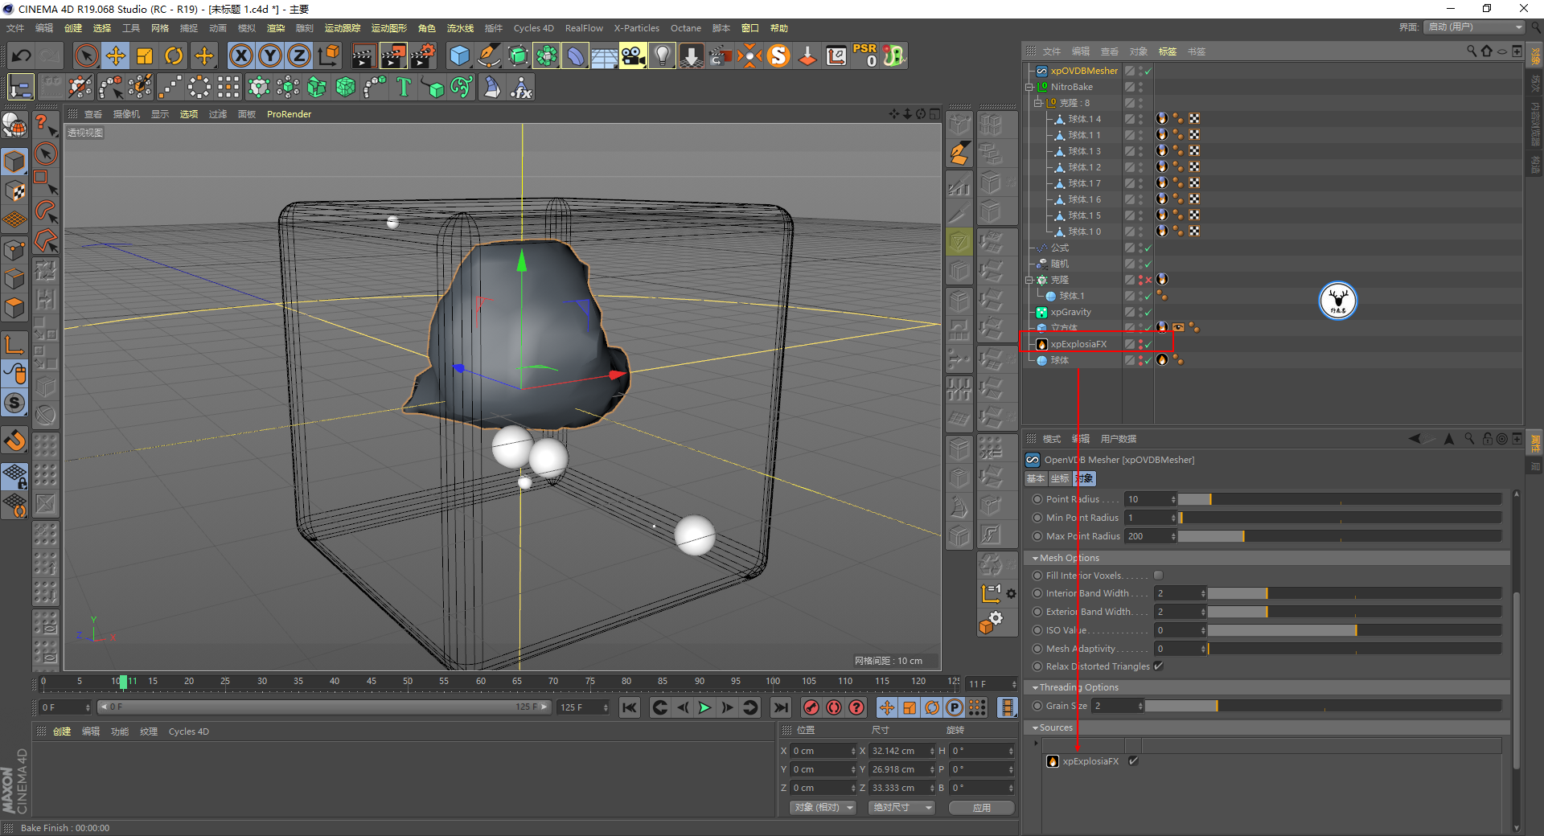The height and width of the screenshot is (836, 1544).
Task: Collapse the Mesh Options section
Action: point(1036,558)
